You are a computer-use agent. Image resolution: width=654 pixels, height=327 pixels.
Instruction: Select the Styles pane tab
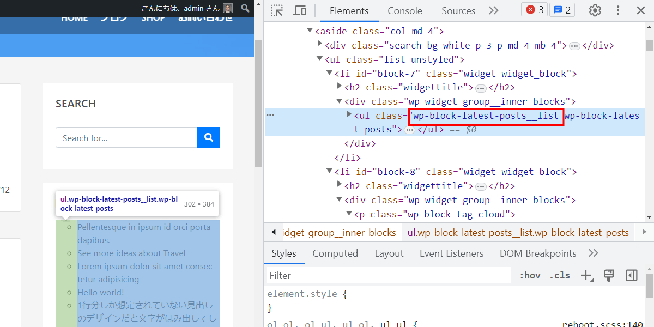pos(284,253)
